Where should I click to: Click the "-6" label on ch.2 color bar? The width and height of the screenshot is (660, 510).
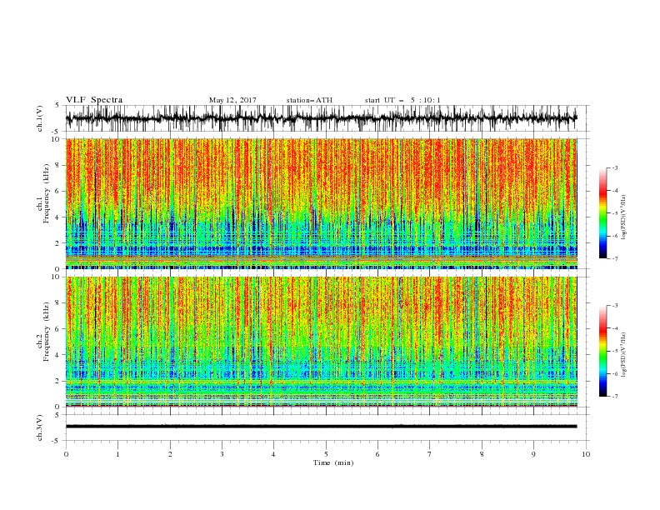pos(614,373)
